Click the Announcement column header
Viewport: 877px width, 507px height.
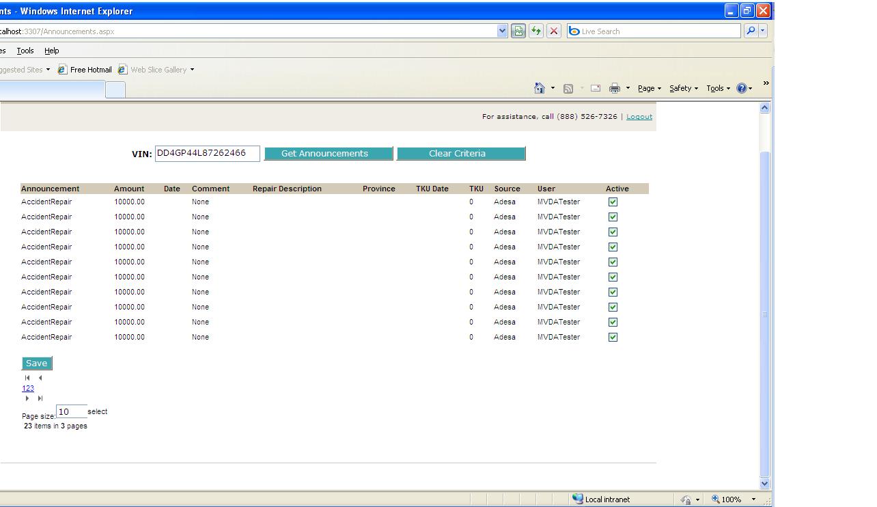coord(51,189)
